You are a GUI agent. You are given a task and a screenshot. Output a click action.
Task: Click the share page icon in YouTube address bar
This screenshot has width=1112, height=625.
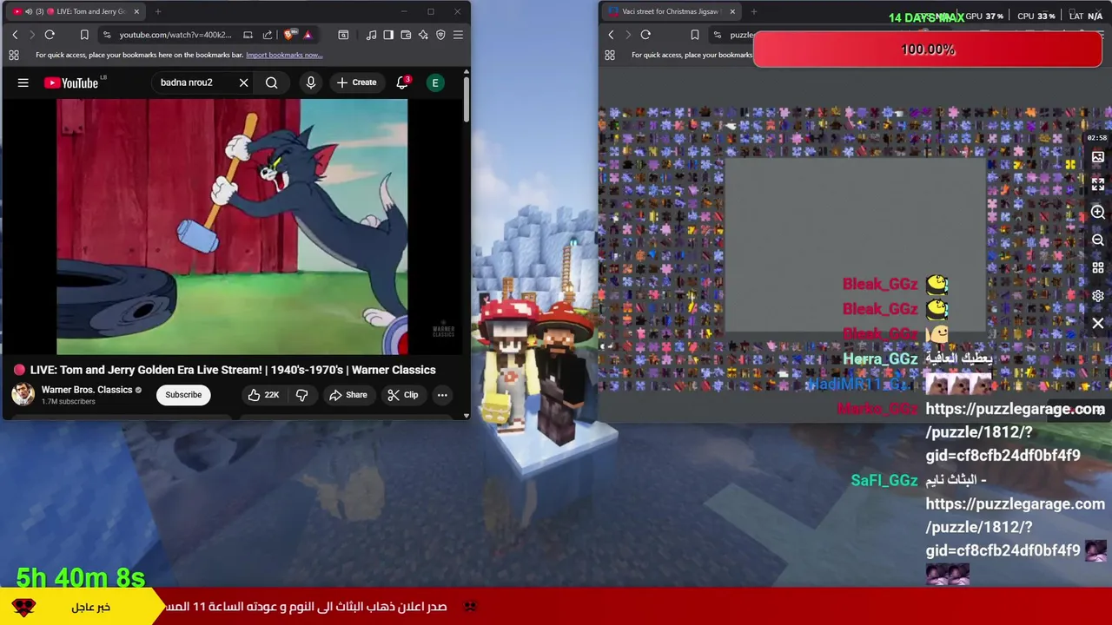pos(267,35)
